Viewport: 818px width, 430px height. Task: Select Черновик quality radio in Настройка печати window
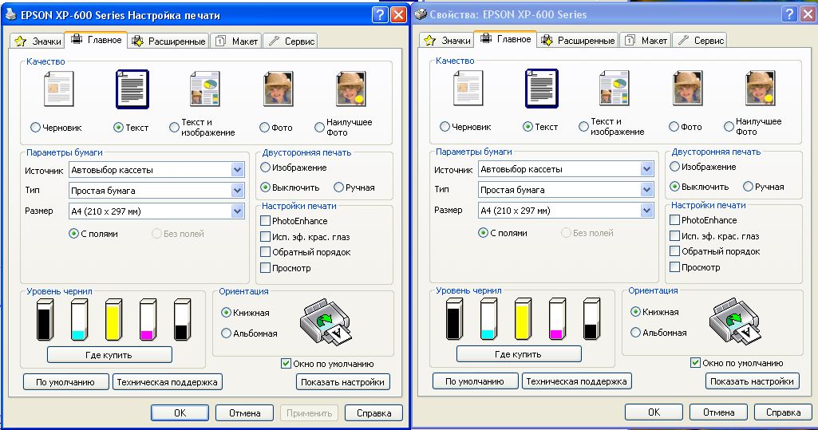(x=35, y=127)
